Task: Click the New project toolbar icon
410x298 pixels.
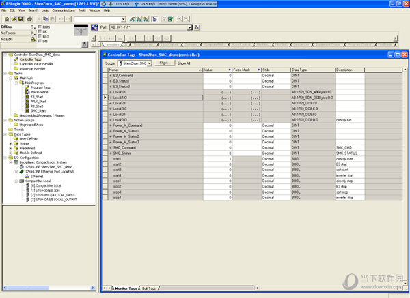Action: (x=7, y=19)
